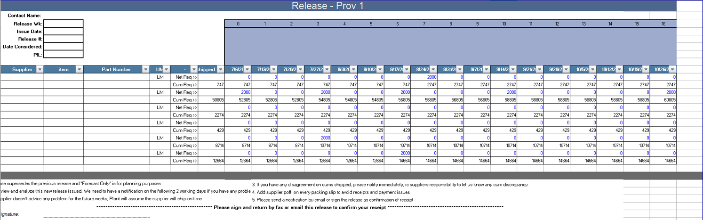Click the Date Considered input cell
The image size is (703, 220).
pos(63,47)
